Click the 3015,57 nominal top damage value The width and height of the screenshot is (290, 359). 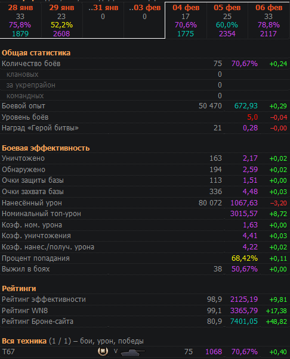click(x=244, y=214)
